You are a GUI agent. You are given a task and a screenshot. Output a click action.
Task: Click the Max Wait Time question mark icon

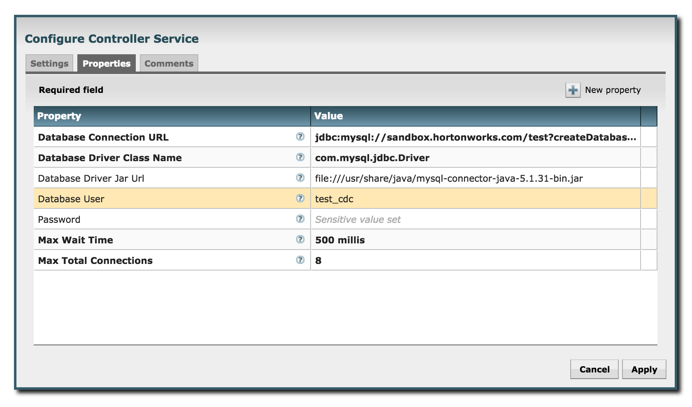[300, 240]
